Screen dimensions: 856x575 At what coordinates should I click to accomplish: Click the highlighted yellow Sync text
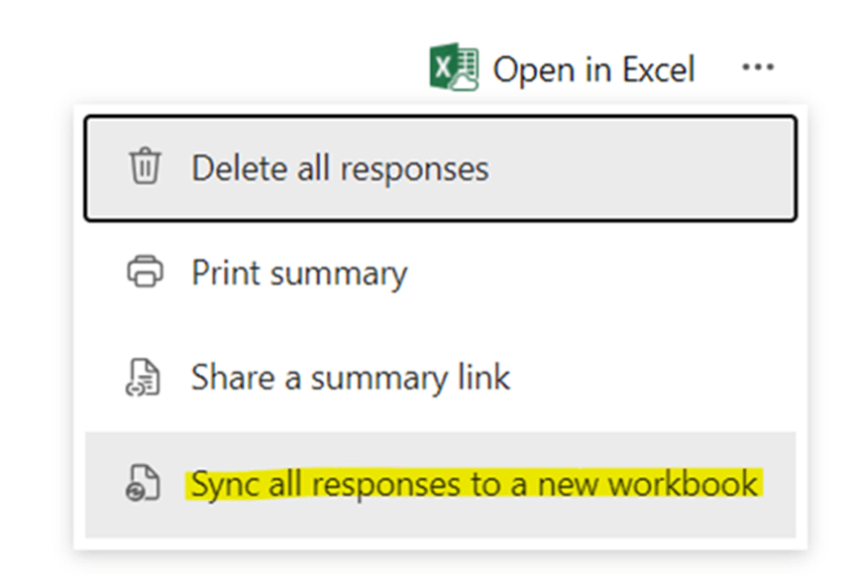474,485
